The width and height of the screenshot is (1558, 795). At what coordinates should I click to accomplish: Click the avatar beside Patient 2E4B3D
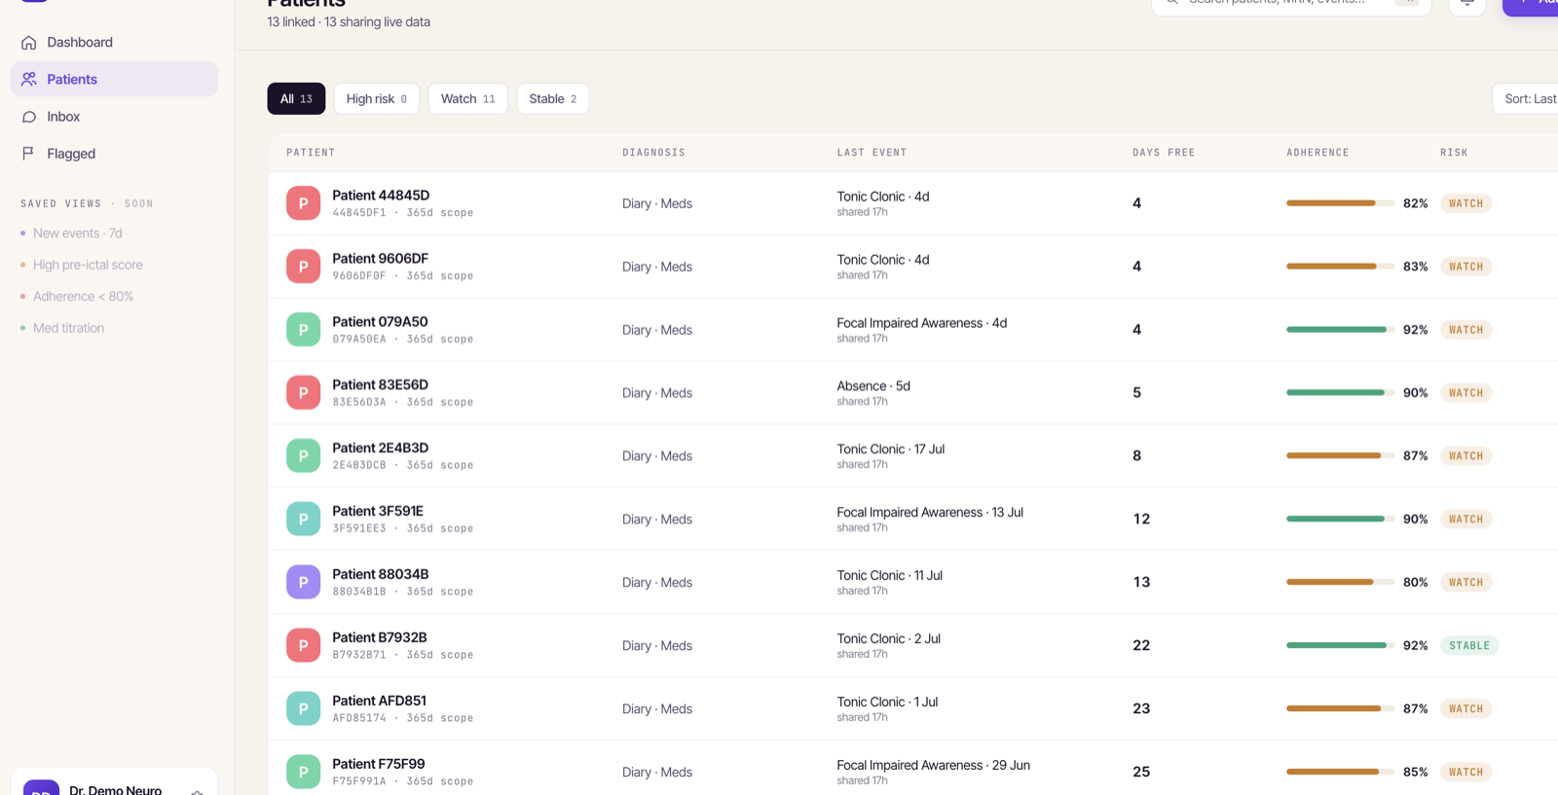point(303,456)
